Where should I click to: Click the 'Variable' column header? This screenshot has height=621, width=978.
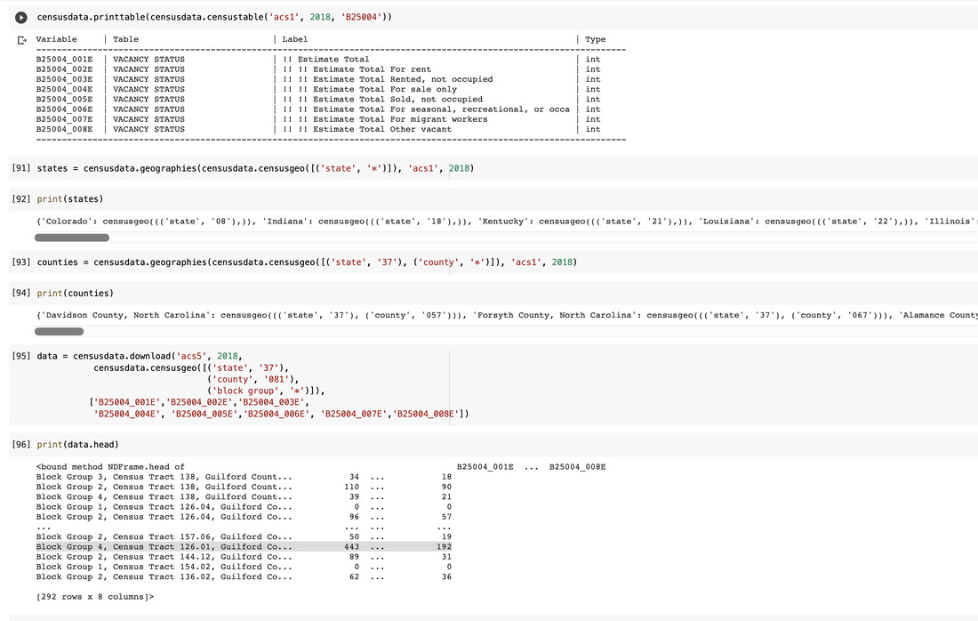56,39
